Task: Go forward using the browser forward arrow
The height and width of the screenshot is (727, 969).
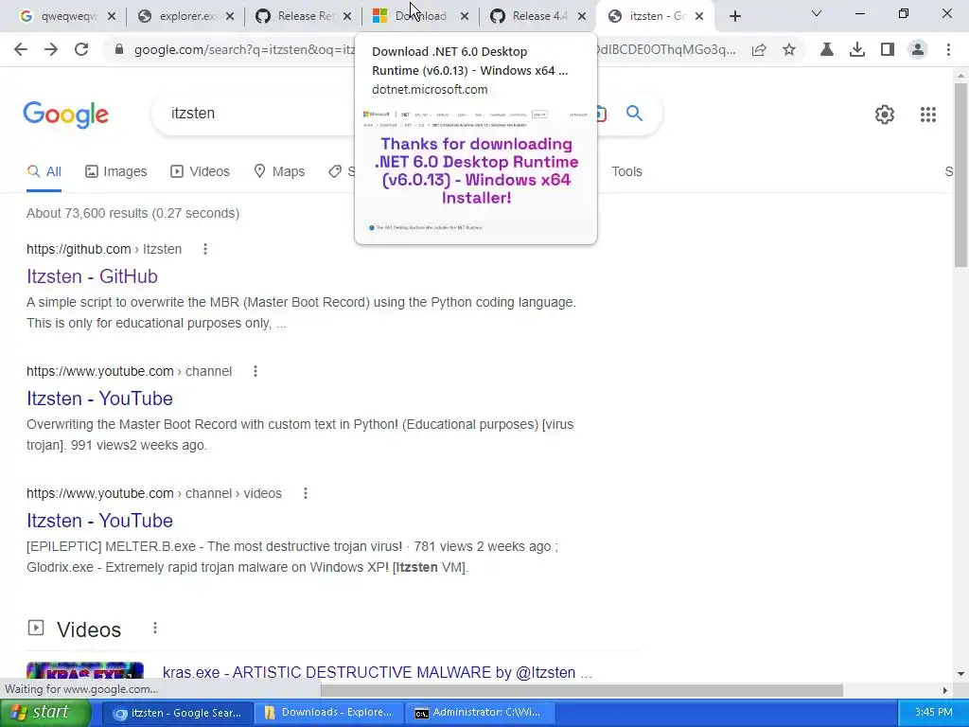Action: tap(51, 49)
